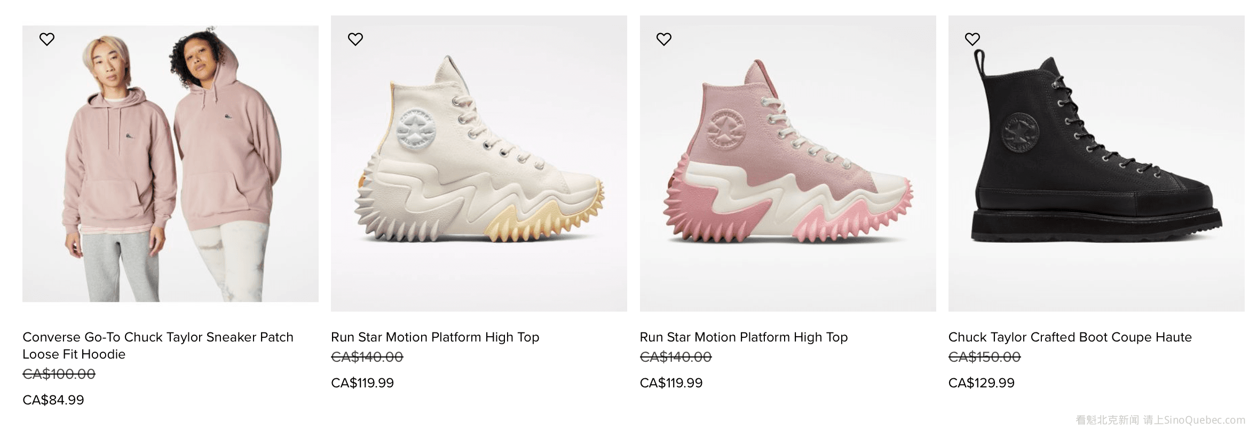Open the pink hoodie models product image
The height and width of the screenshot is (429, 1249).
170,164
